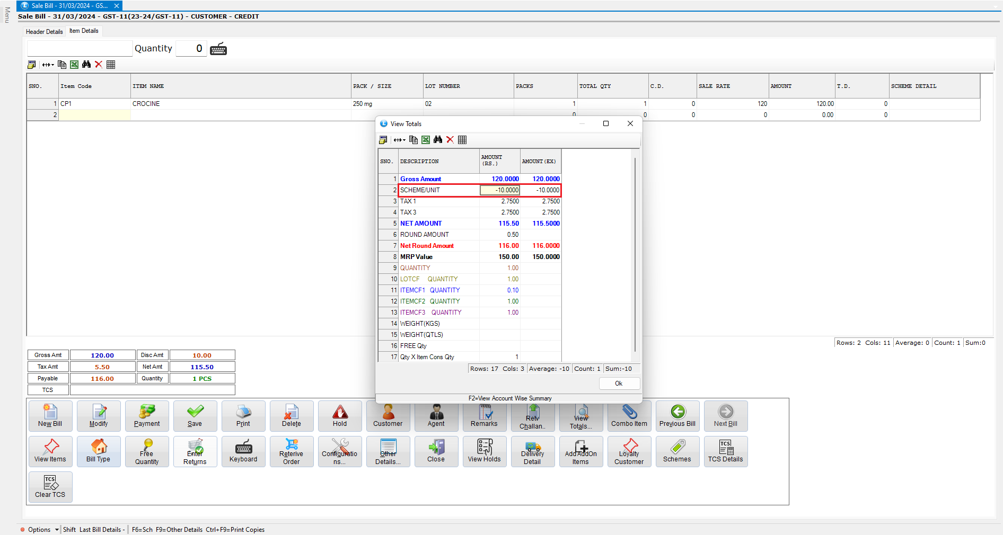Click the Payment button
The image size is (1003, 535).
pos(147,416)
